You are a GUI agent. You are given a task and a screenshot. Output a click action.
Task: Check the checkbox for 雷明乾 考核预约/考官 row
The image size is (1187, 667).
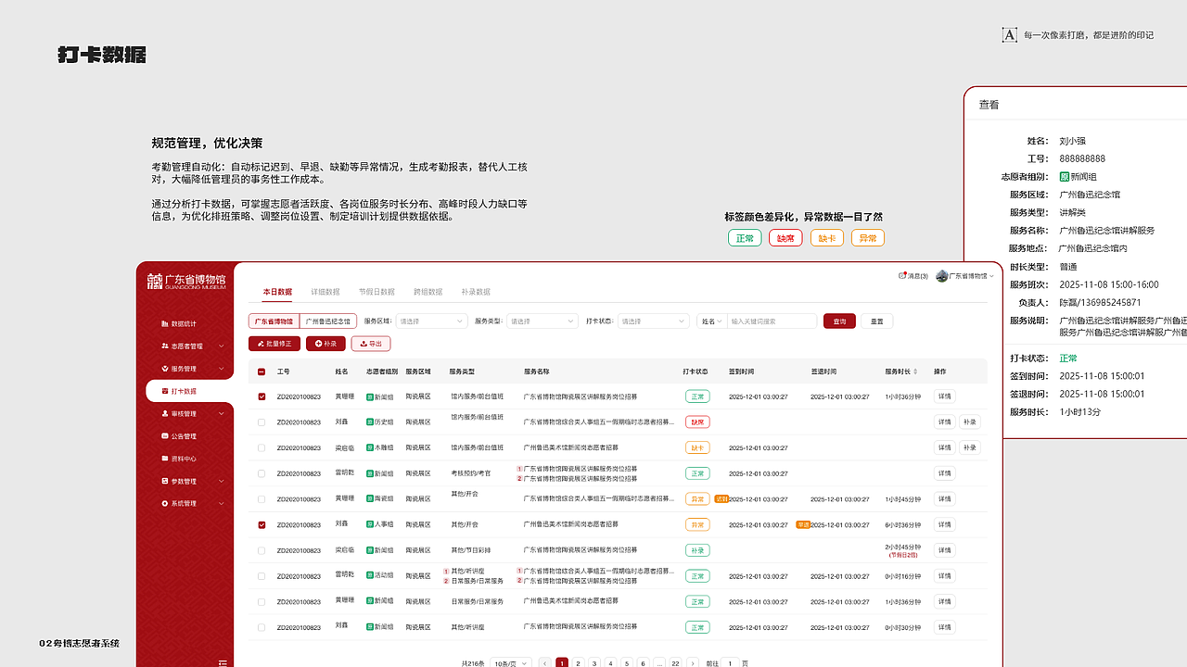262,473
